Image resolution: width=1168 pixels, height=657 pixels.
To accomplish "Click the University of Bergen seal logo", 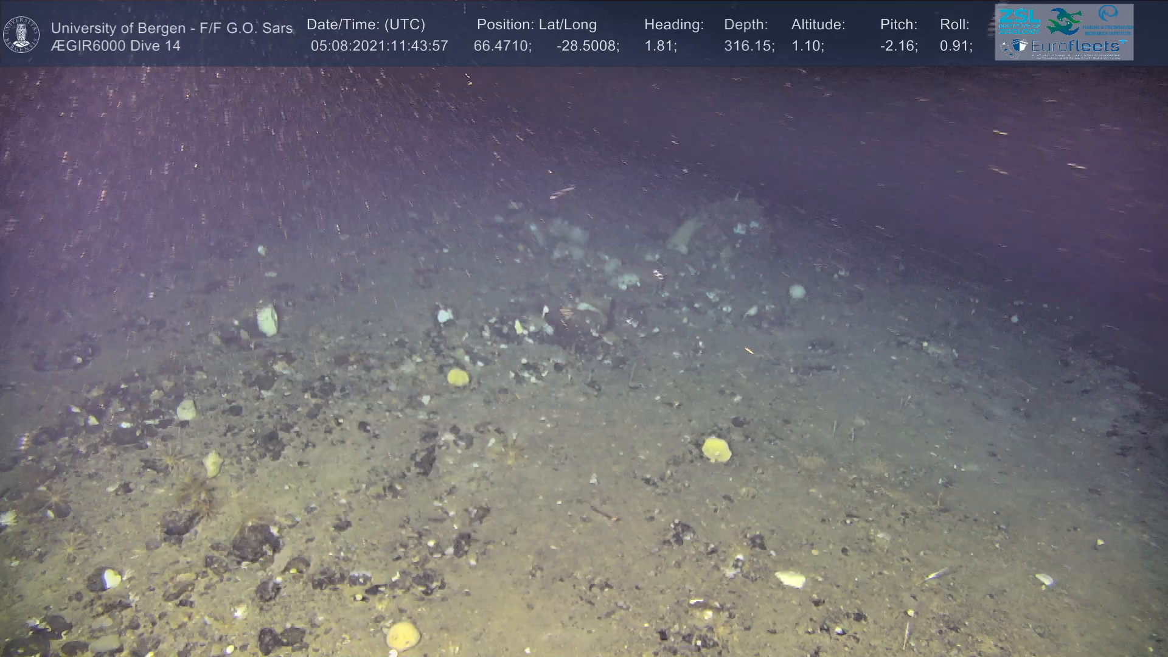I will (x=21, y=35).
